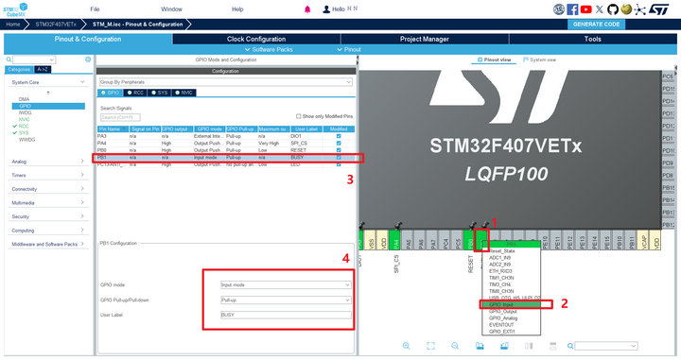This screenshot has width=681, height=360.
Task: Fit the chip to the view
Action: 430,346
